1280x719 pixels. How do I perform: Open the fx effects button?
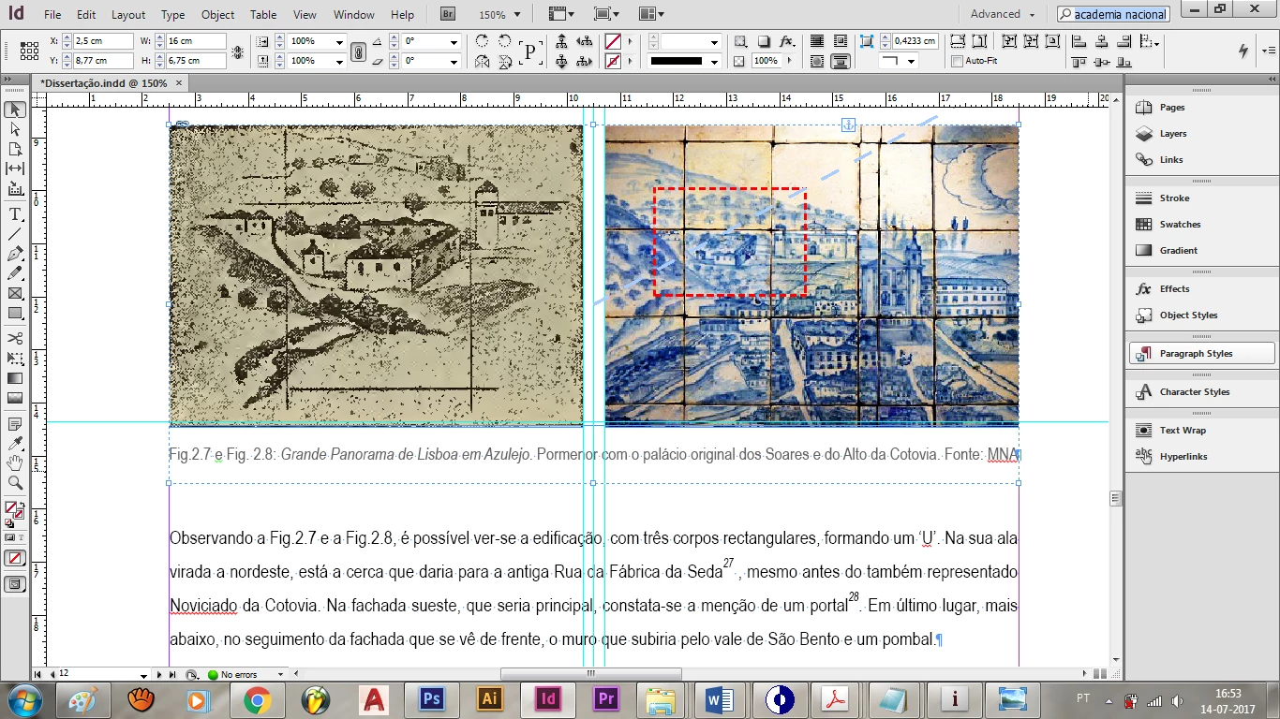tap(787, 41)
